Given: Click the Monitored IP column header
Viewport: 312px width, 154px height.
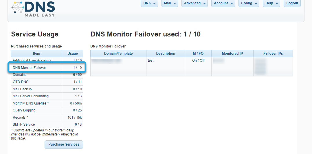Looking at the screenshot, I should [232, 54].
